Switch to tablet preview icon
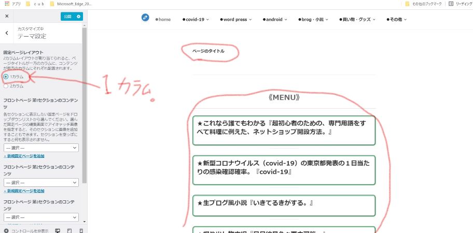The image size is (473, 233). pos(69,231)
